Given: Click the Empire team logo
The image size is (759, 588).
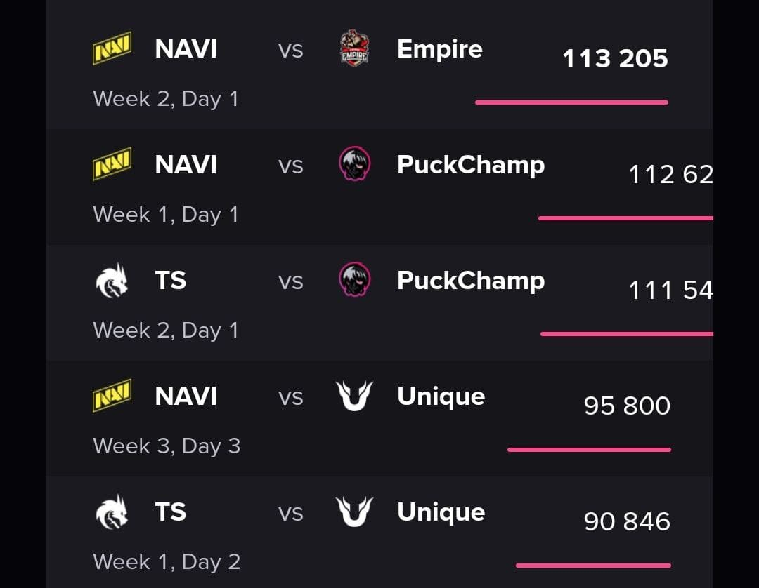Looking at the screenshot, I should [x=354, y=48].
